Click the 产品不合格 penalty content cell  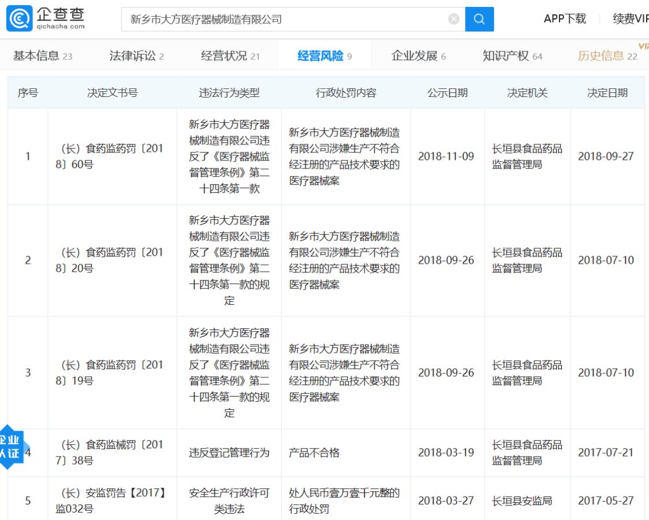click(x=314, y=452)
